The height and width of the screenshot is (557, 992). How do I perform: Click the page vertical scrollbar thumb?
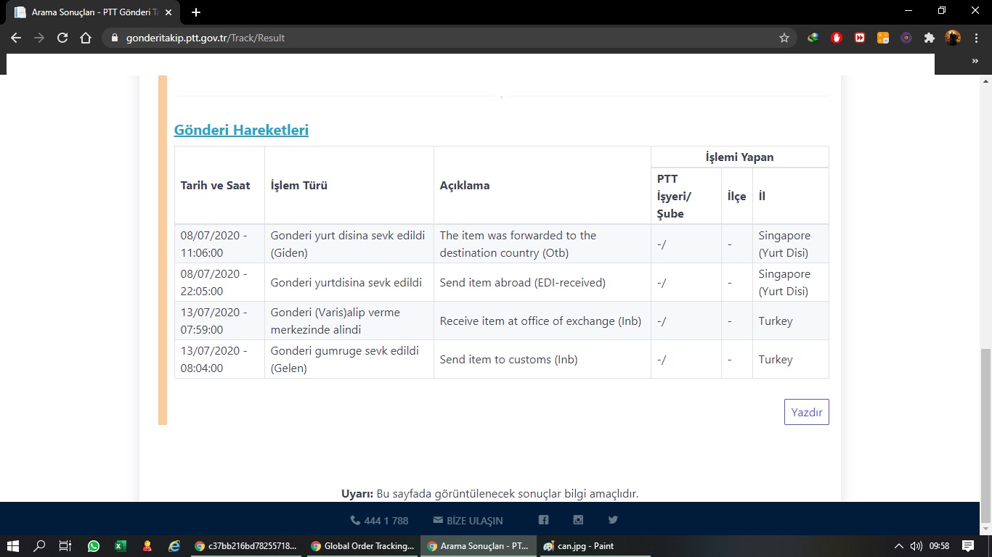tap(985, 435)
